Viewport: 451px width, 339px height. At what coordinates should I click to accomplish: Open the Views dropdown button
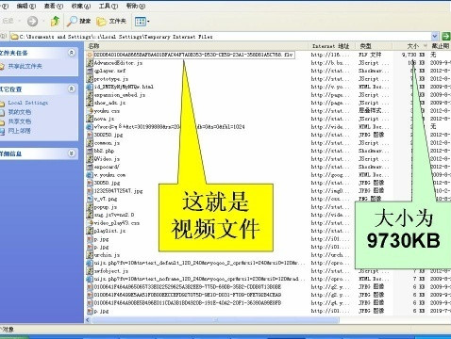[142, 21]
